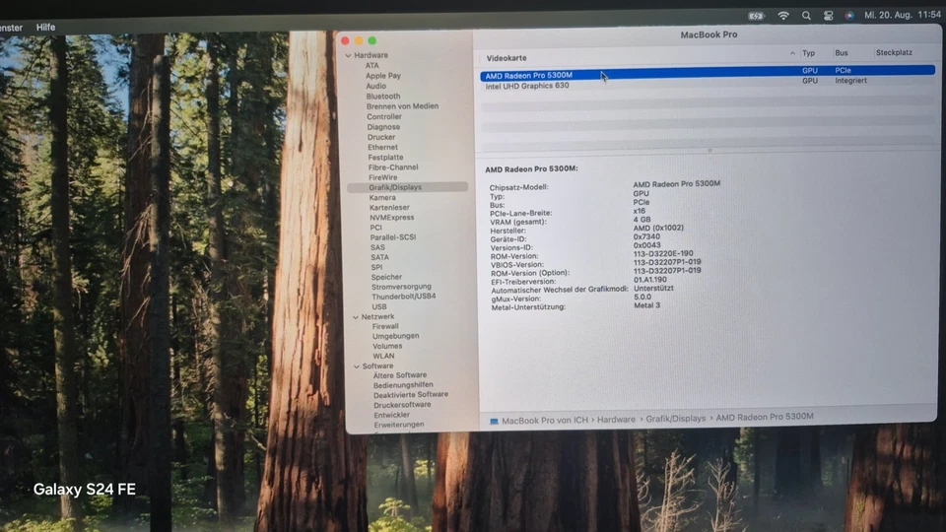Open the Control Center icon

829,16
